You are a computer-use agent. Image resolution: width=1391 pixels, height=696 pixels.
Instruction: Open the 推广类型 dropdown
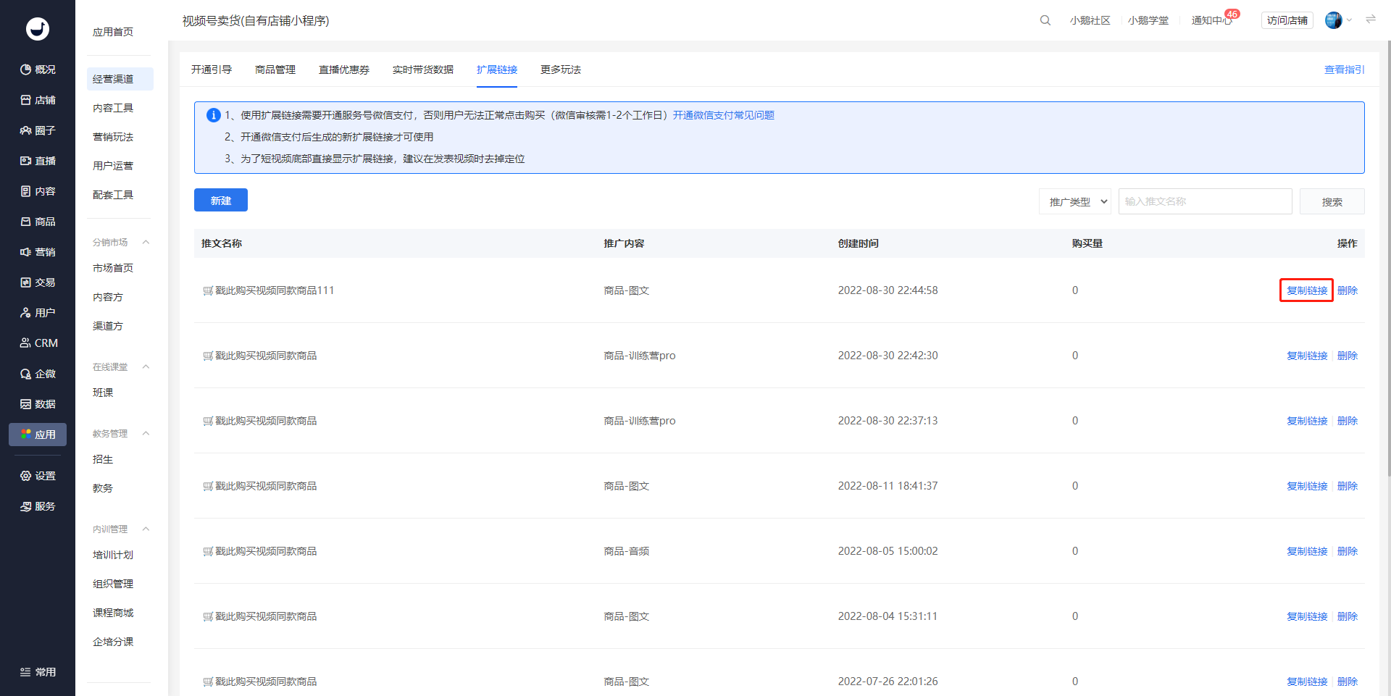[1075, 201]
